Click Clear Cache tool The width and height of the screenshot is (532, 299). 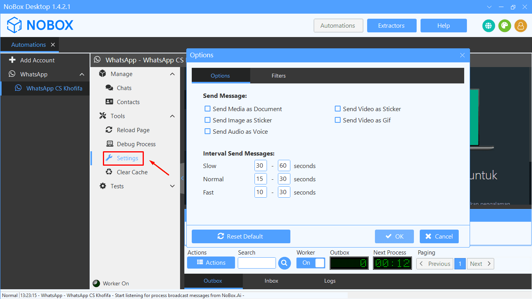tap(132, 172)
